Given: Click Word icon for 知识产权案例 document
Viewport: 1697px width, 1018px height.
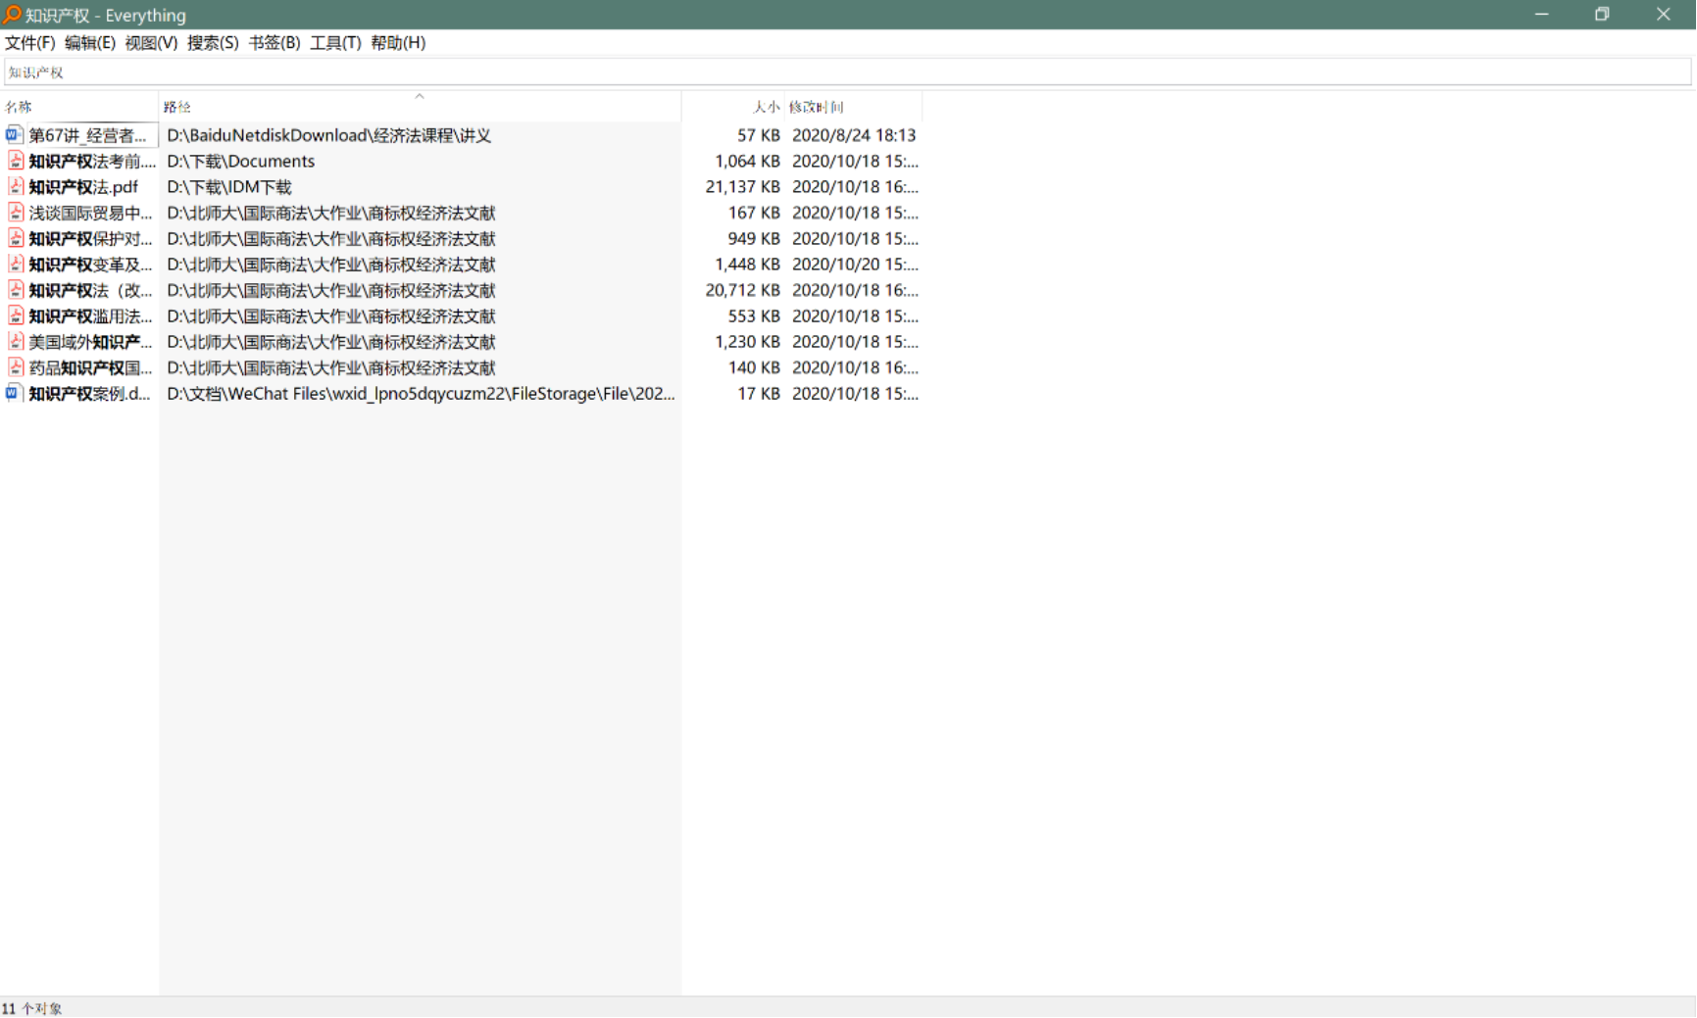Looking at the screenshot, I should point(14,394).
